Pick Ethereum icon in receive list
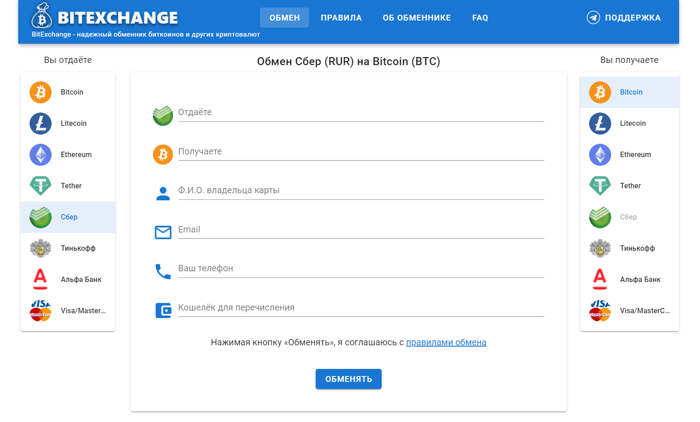 click(x=600, y=155)
